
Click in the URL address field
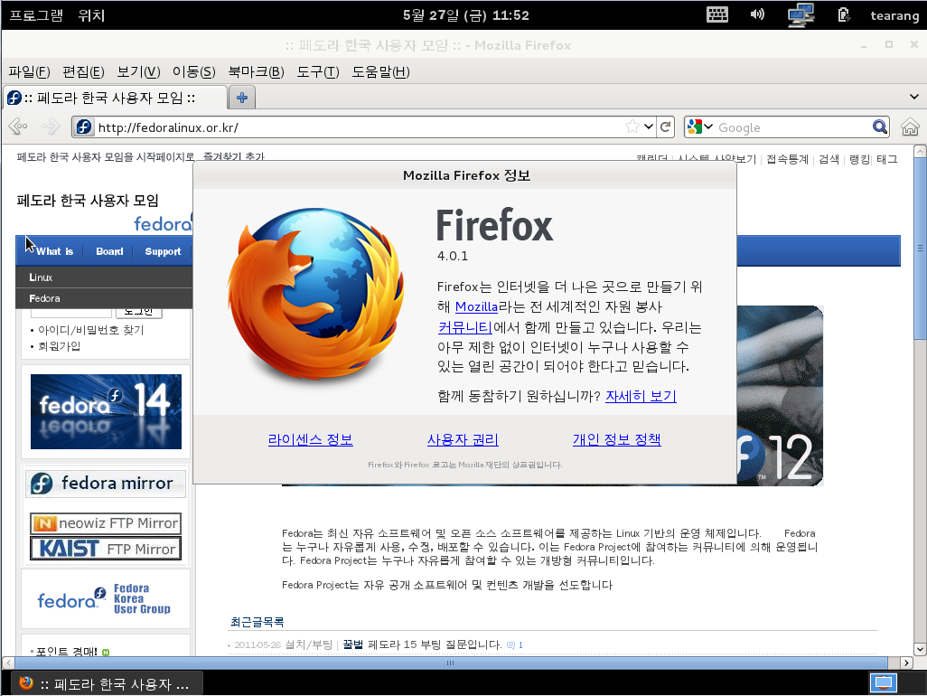[359, 127]
